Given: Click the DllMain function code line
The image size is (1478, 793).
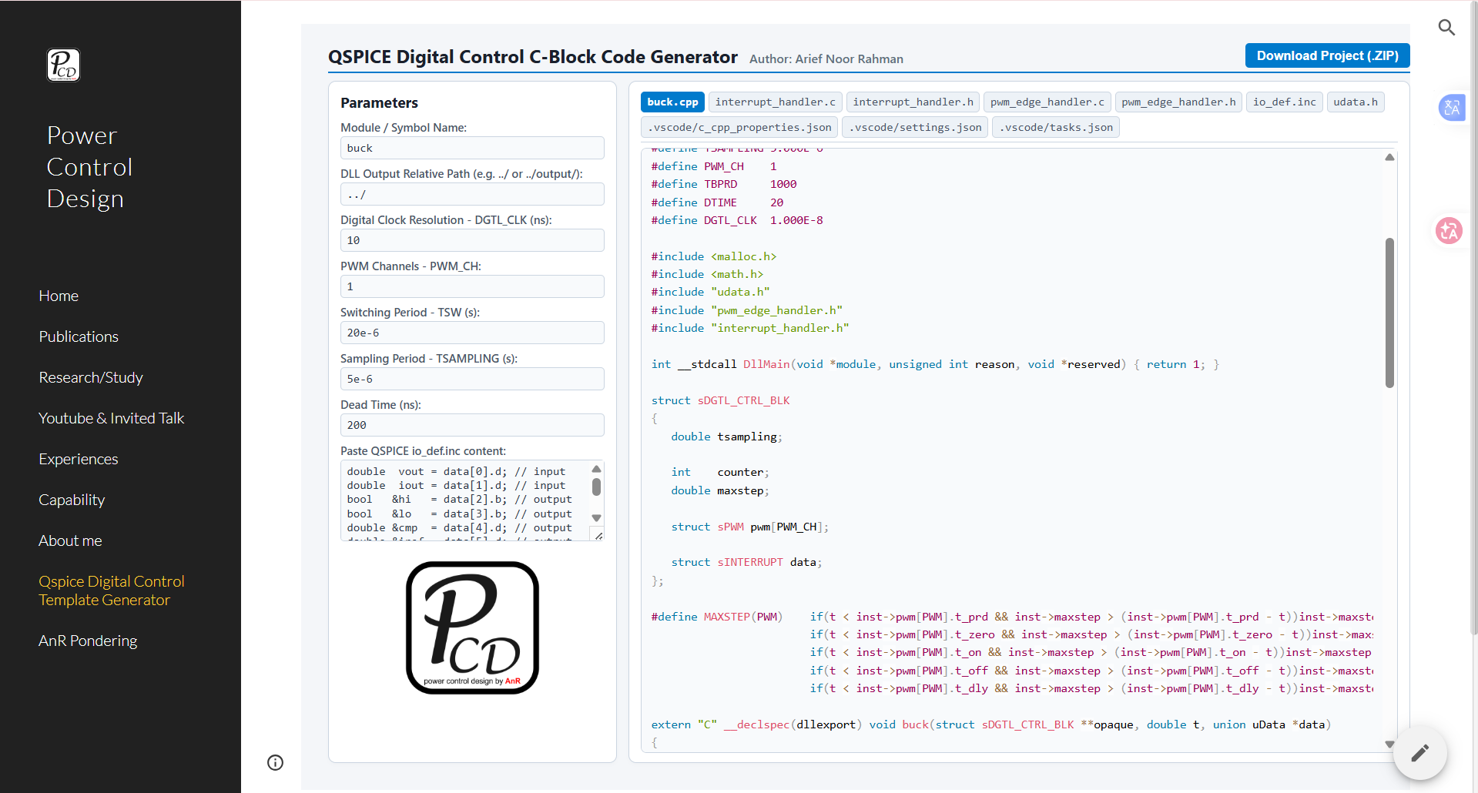Looking at the screenshot, I should tap(935, 364).
